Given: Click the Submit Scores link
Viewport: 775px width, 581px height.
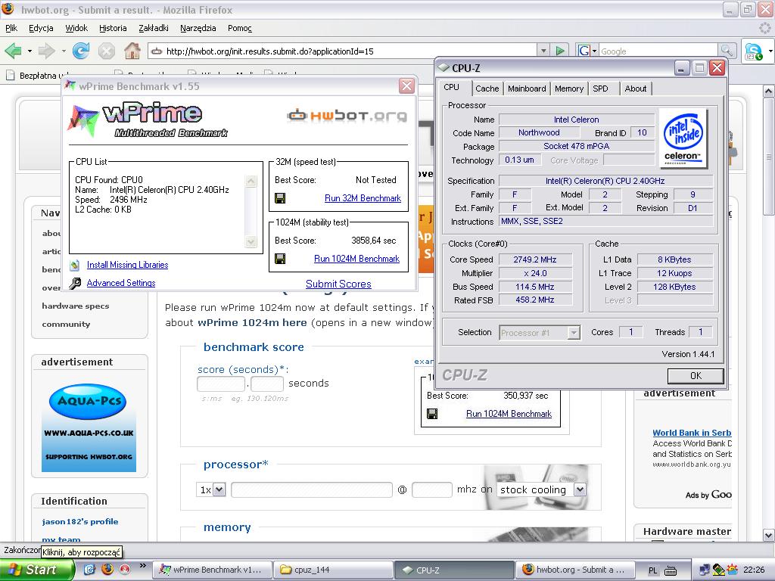Looking at the screenshot, I should tap(338, 284).
